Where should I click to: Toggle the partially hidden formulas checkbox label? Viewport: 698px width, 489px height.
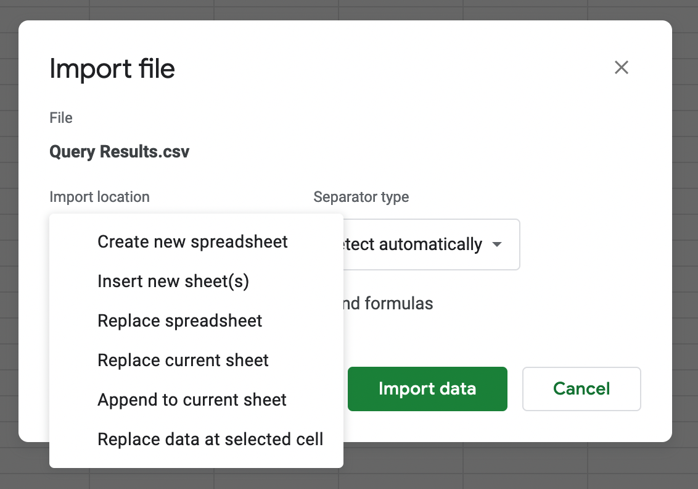(x=388, y=304)
